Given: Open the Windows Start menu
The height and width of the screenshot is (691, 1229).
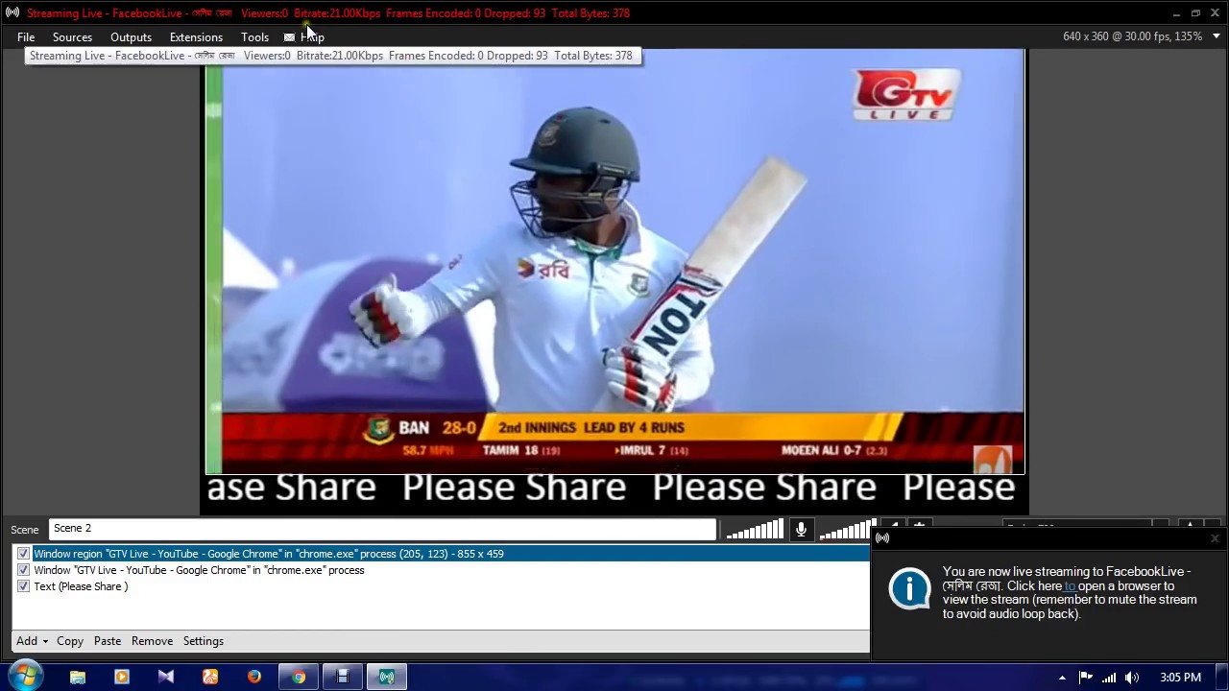Looking at the screenshot, I should (x=24, y=677).
